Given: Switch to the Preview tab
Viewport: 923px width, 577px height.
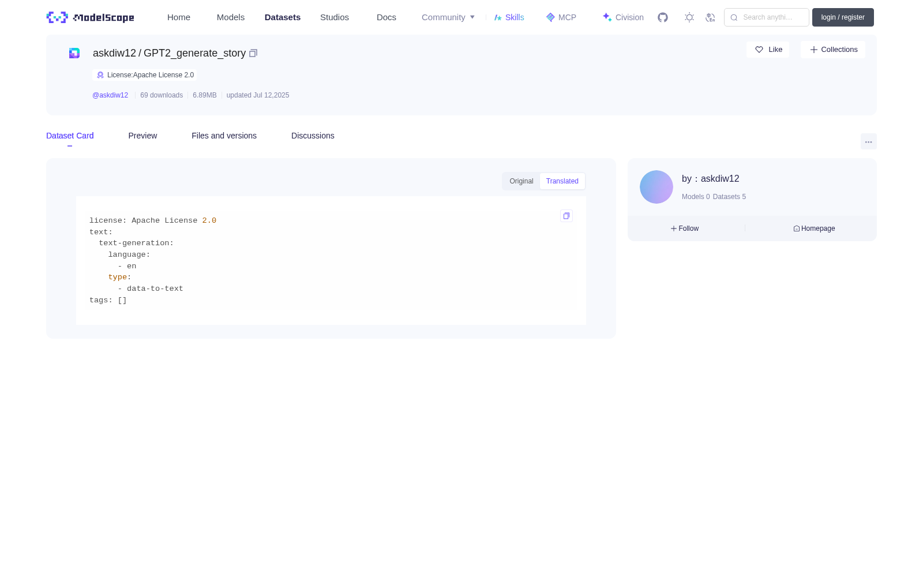Looking at the screenshot, I should pos(142,136).
